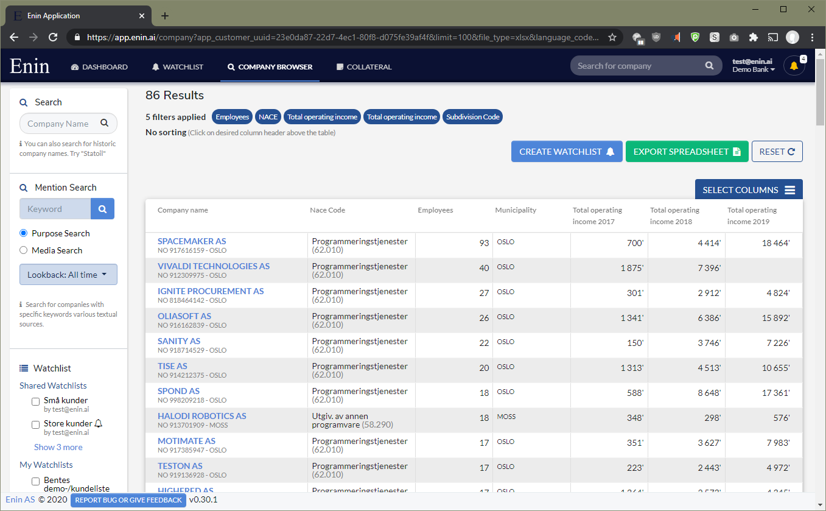Export results with Export Spreadsheet button
This screenshot has height=511, width=826.
[687, 152]
